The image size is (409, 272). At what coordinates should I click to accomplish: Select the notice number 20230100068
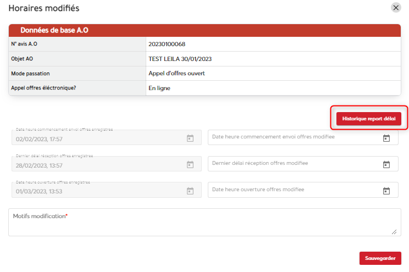click(x=171, y=44)
